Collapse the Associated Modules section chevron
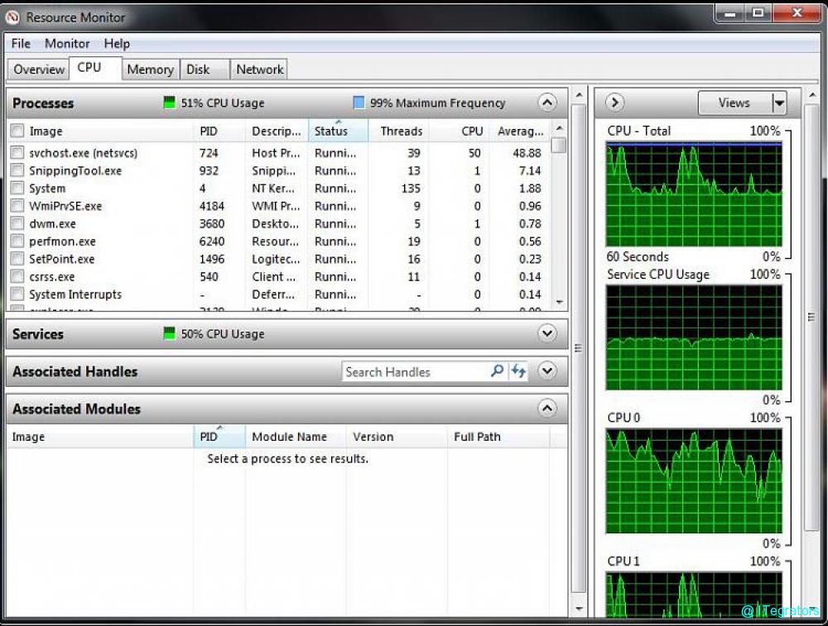 point(547,409)
